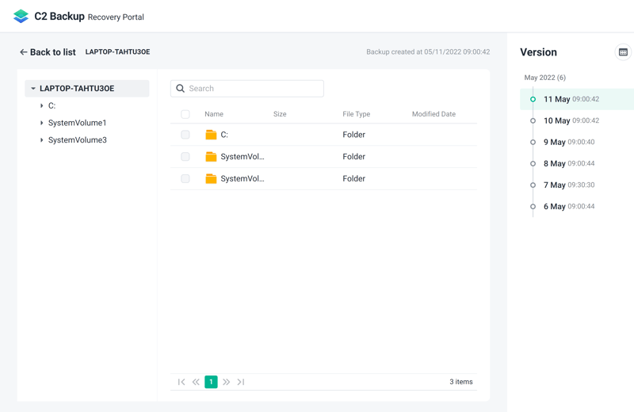Screen dimensions: 634x412
Task: Click the back arrow next to Back to list
Action: coord(24,52)
